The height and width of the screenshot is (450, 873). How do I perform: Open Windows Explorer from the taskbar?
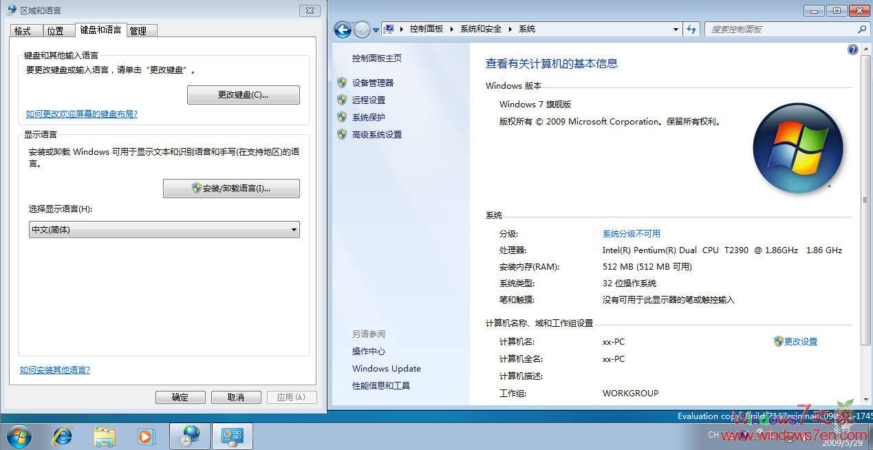pos(103,435)
